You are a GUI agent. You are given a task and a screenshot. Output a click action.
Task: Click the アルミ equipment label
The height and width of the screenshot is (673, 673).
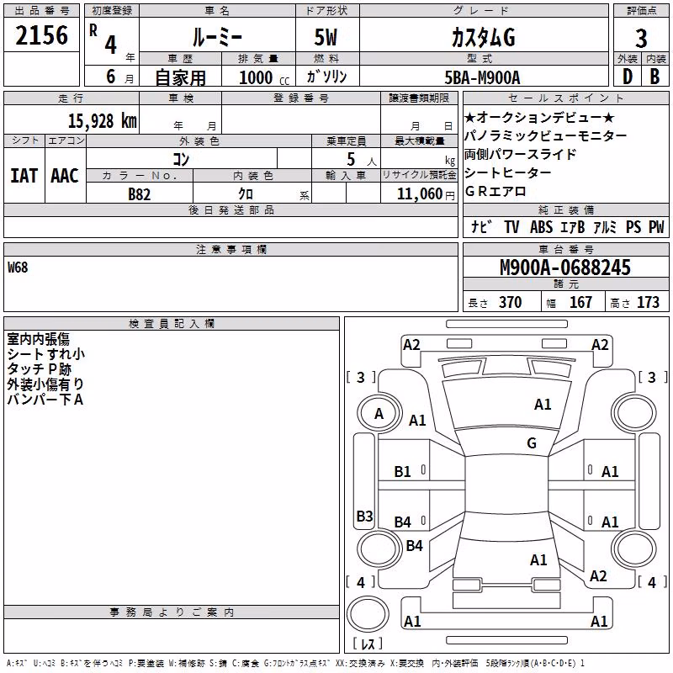coord(605,226)
